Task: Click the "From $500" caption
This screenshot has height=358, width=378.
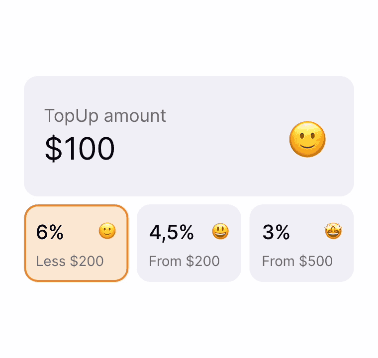Action: coord(297,261)
